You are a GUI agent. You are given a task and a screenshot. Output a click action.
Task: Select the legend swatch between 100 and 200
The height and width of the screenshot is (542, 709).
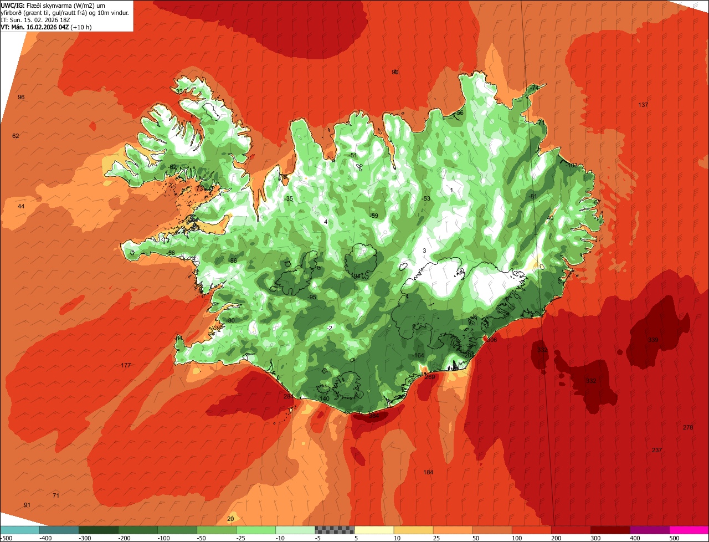click(531, 530)
